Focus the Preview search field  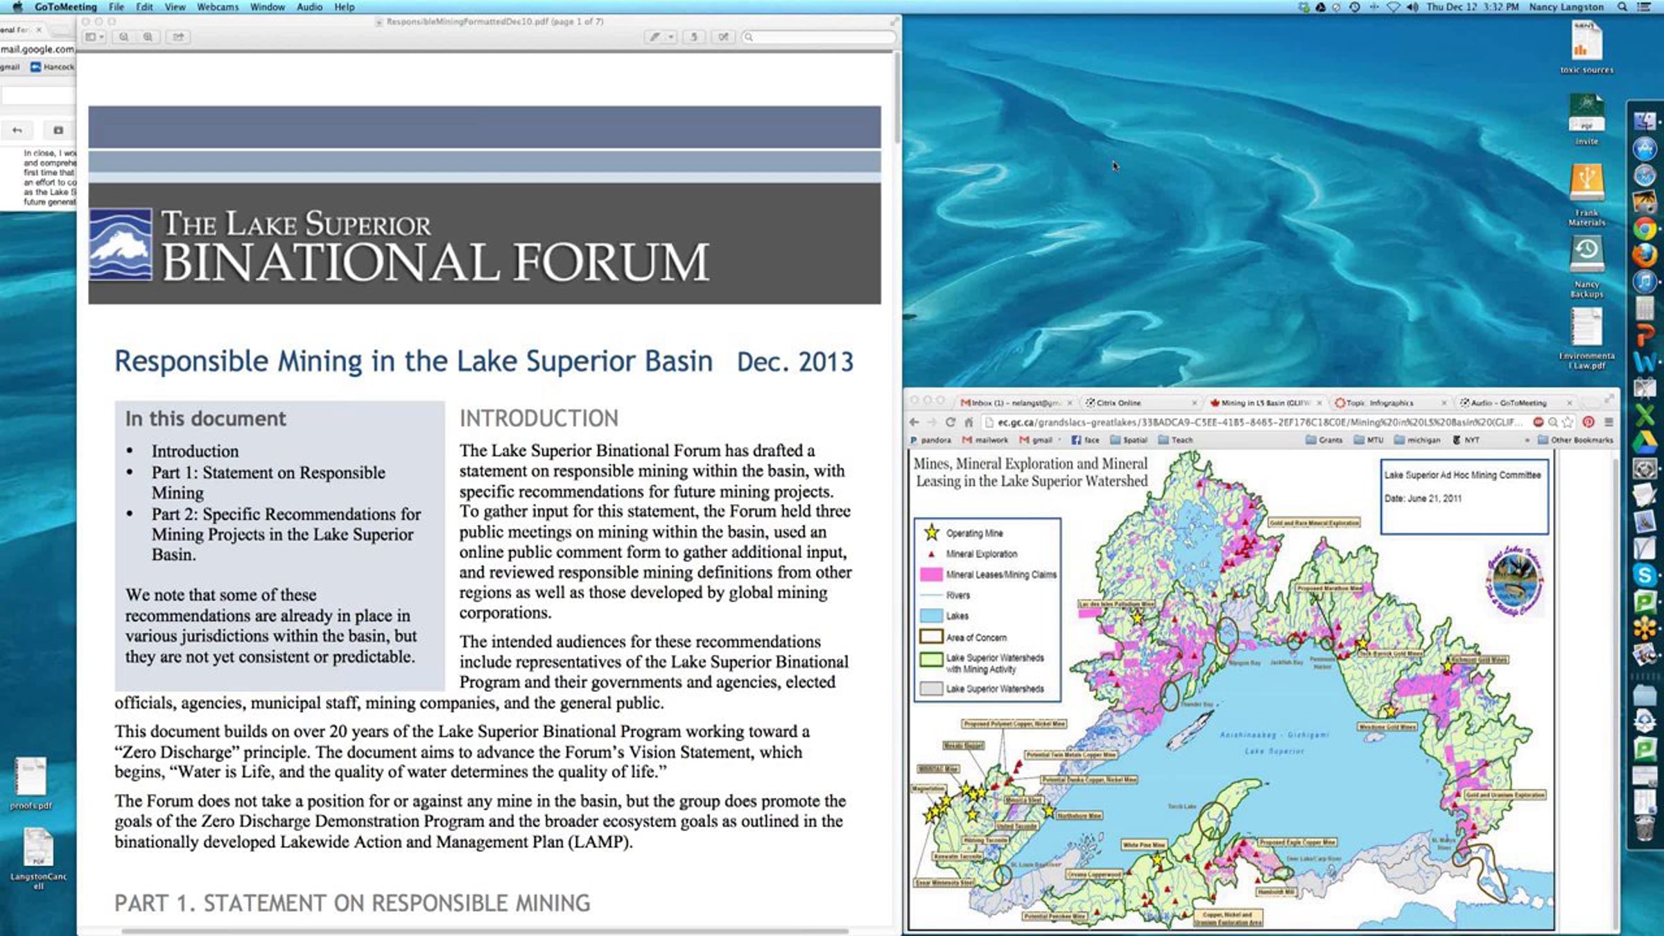coord(818,37)
